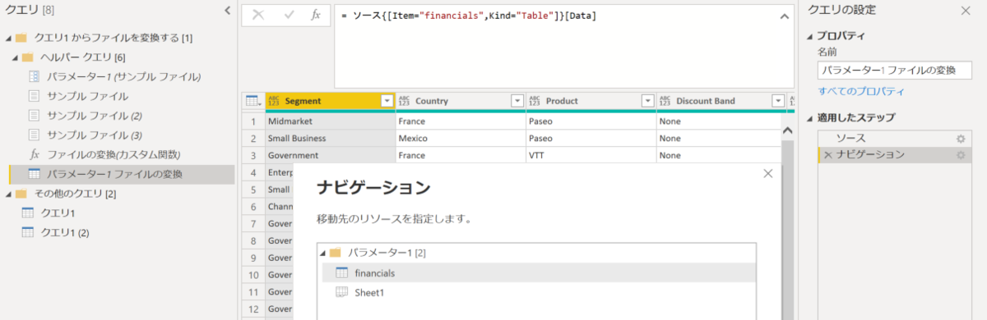Open Product column filter dropdown
Screen dimensions: 987x320
pos(647,101)
